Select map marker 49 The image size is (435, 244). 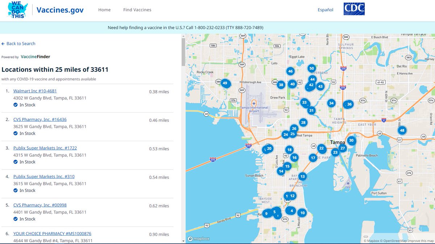click(225, 83)
